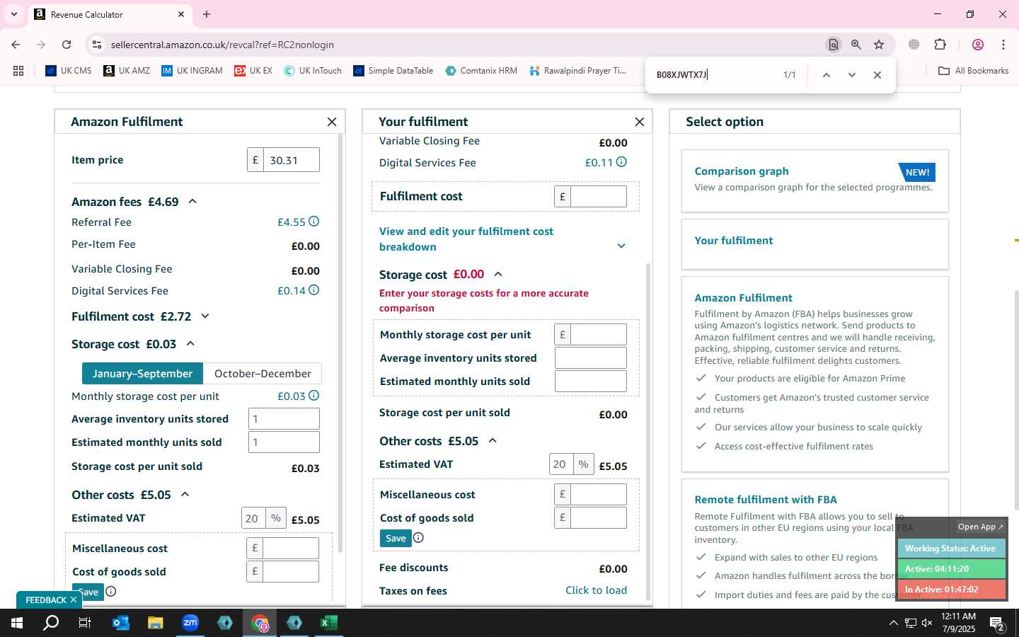Close the Revenue Calculator tab

[x=181, y=14]
